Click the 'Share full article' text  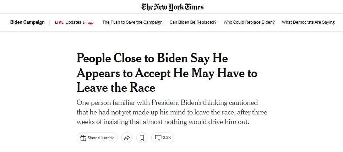101,138
